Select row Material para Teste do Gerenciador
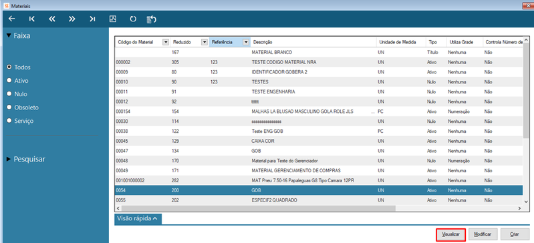534x243 pixels. [x=318, y=161]
